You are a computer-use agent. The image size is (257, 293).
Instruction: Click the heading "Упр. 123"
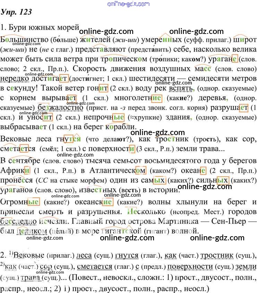click(16, 12)
